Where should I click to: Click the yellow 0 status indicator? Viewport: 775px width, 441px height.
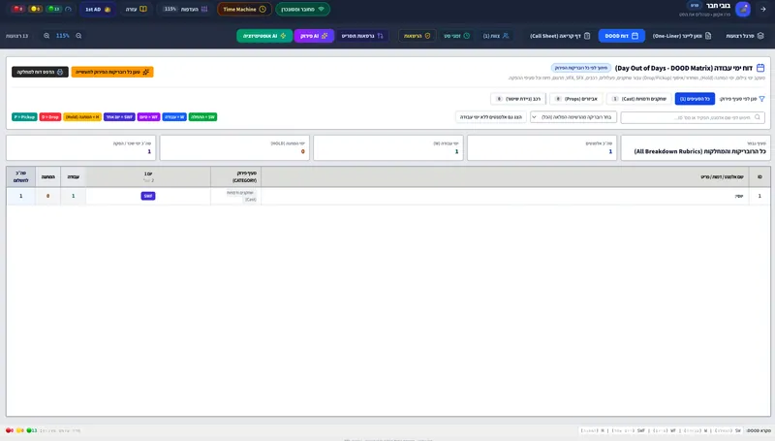point(36,9)
